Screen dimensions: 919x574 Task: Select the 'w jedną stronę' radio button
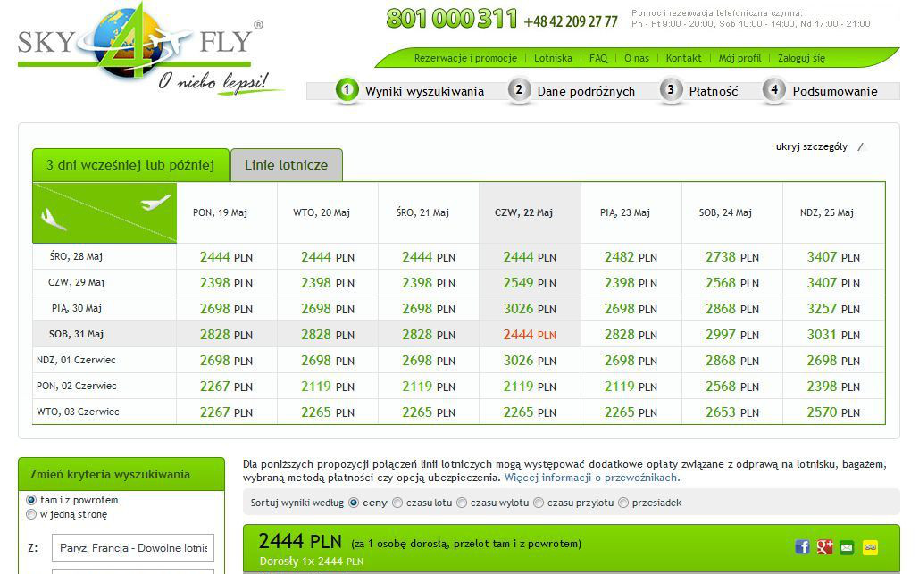[x=31, y=514]
